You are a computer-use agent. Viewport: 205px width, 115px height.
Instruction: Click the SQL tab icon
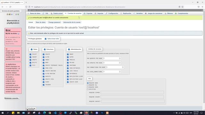coord(44,13)
